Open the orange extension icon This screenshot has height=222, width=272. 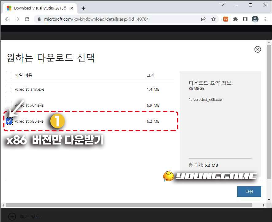point(226,19)
